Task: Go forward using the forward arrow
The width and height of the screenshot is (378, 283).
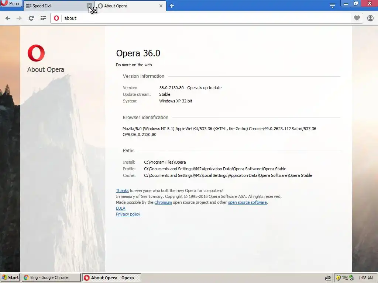Action: (19, 18)
